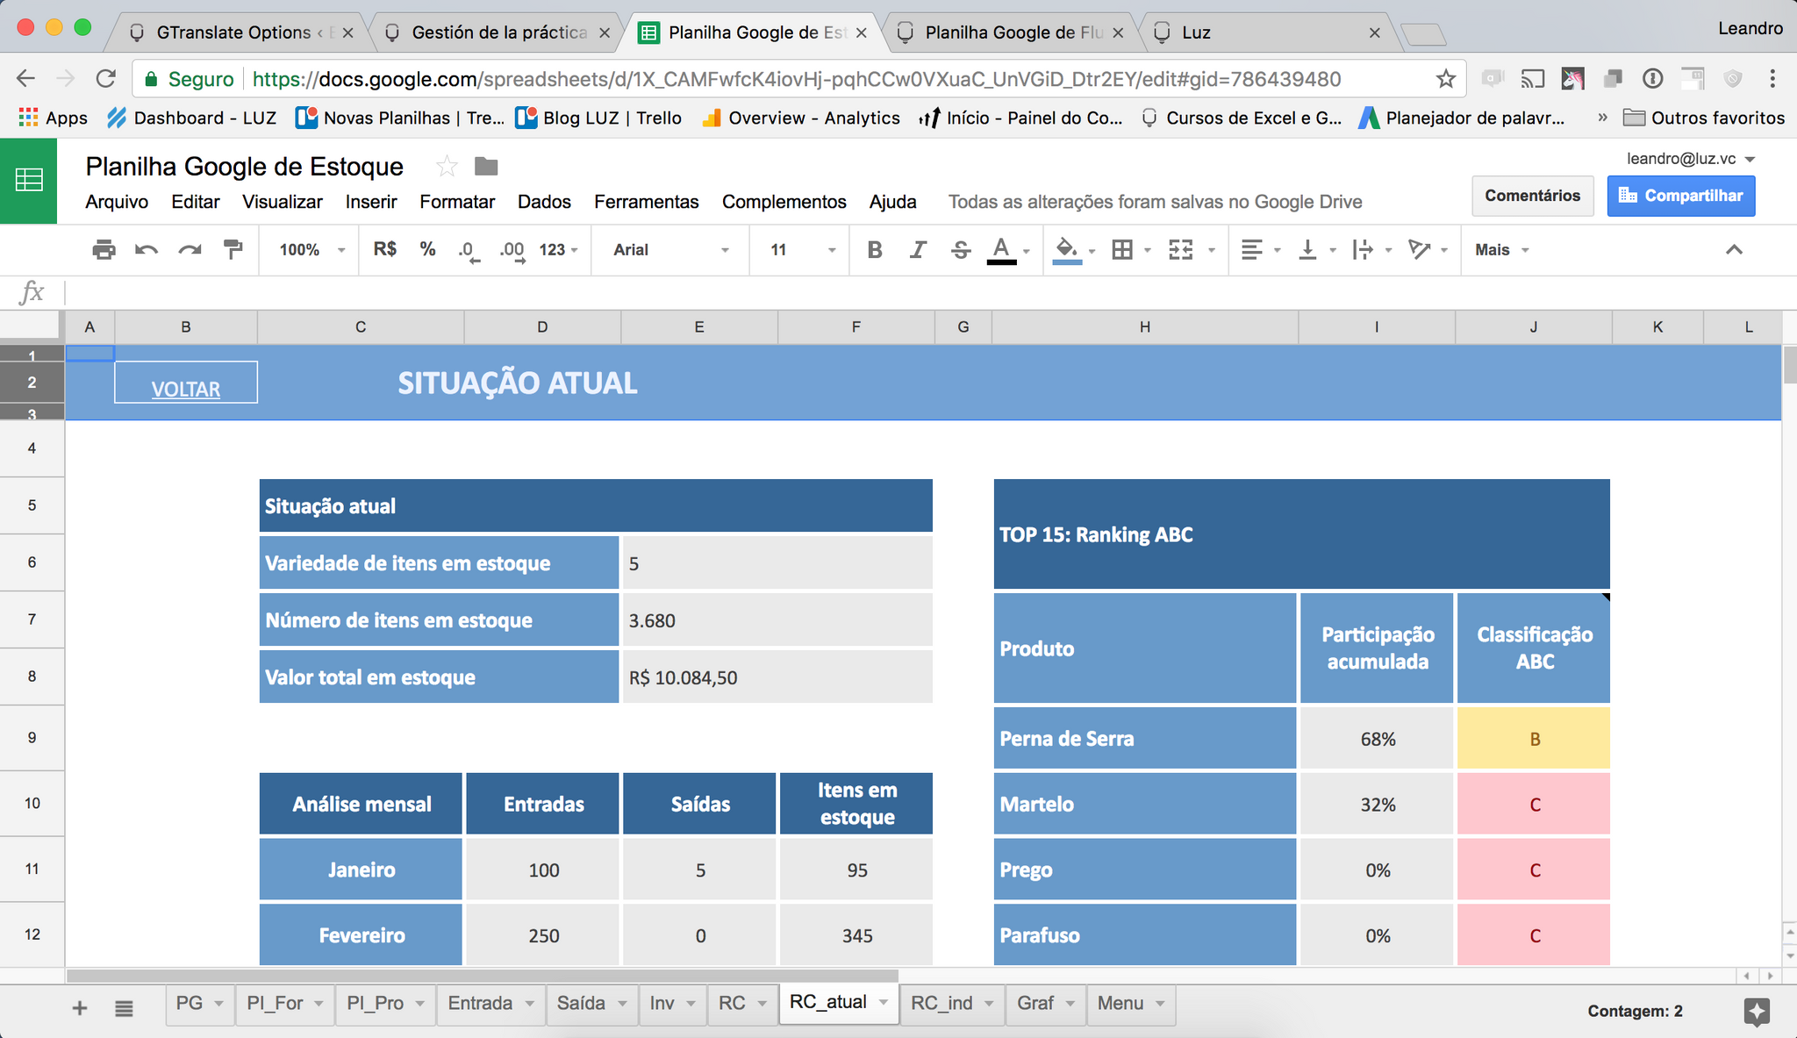Open the Inserir menu
Screen dimensions: 1797x1038
click(371, 202)
